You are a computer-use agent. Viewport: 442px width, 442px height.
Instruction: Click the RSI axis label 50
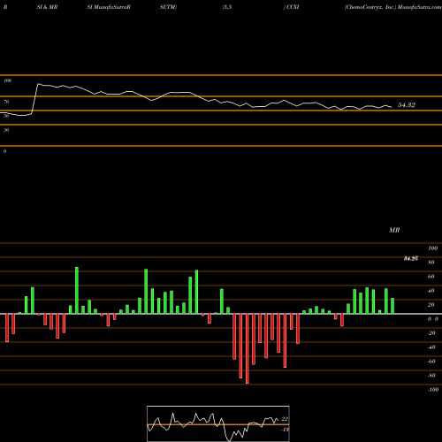tap(6, 116)
